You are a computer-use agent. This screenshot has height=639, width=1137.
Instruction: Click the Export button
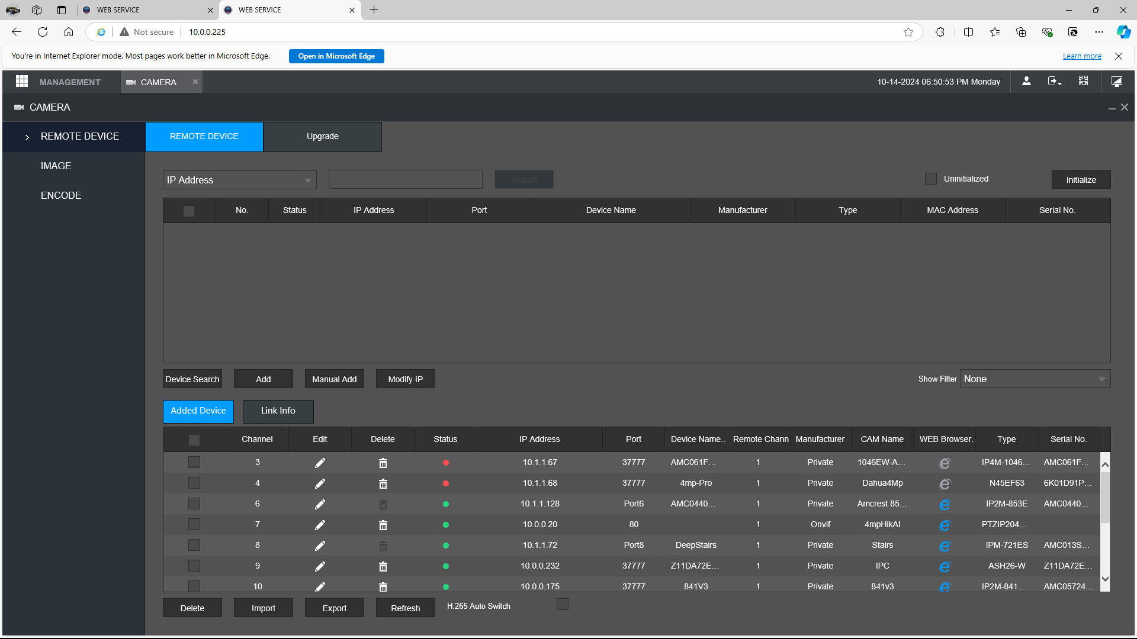[x=335, y=608]
